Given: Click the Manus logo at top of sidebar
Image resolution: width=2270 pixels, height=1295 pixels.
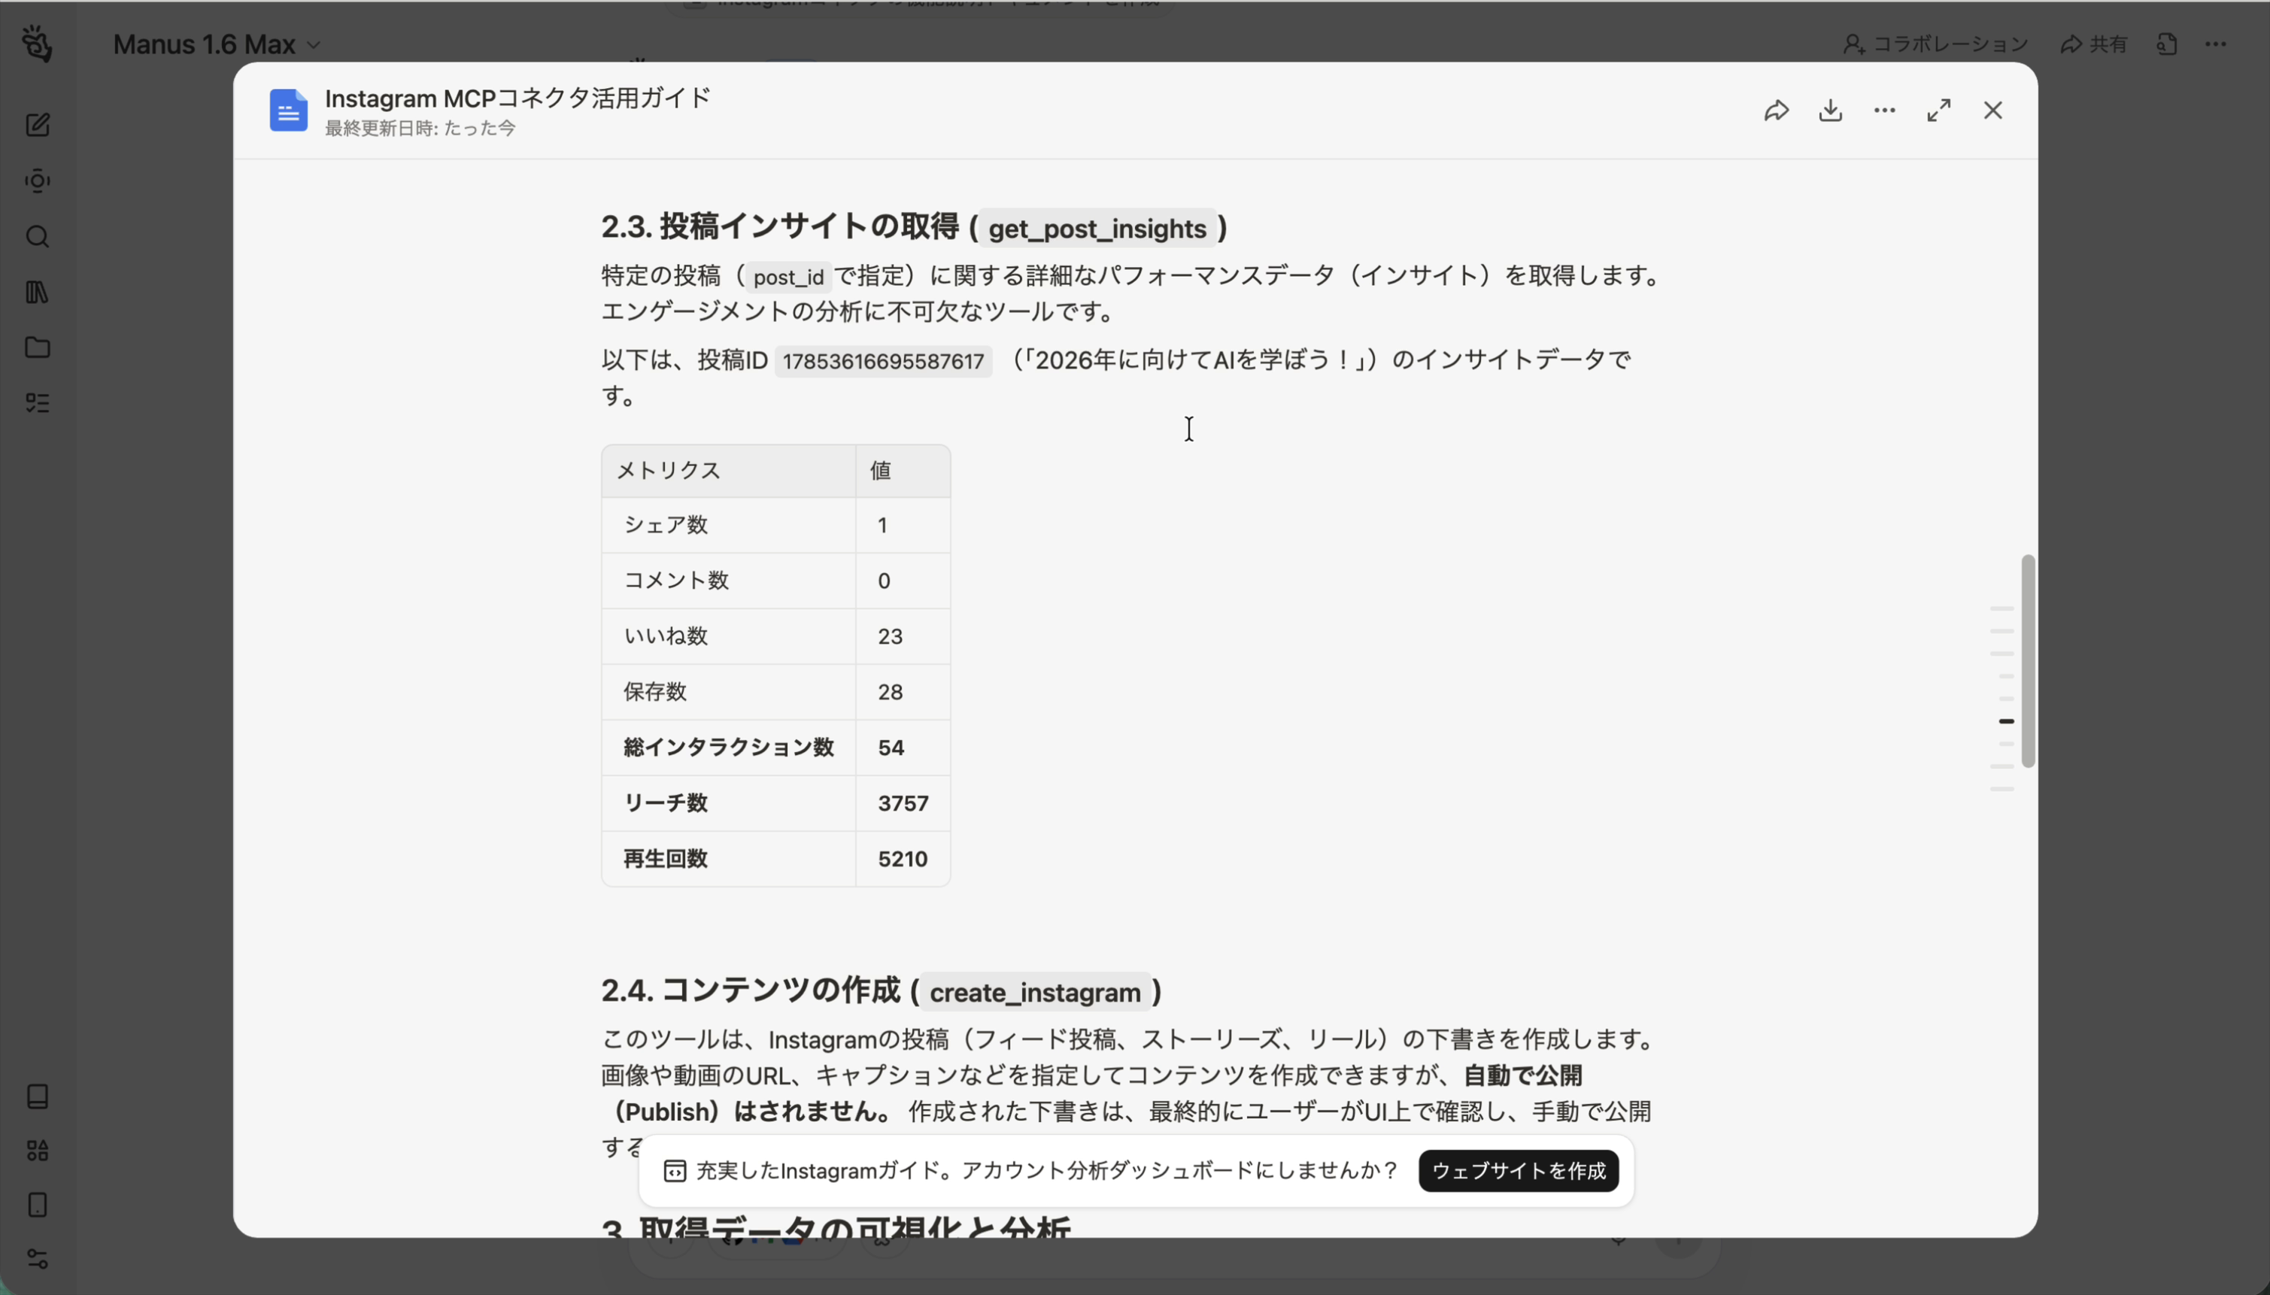Looking at the screenshot, I should [x=36, y=44].
